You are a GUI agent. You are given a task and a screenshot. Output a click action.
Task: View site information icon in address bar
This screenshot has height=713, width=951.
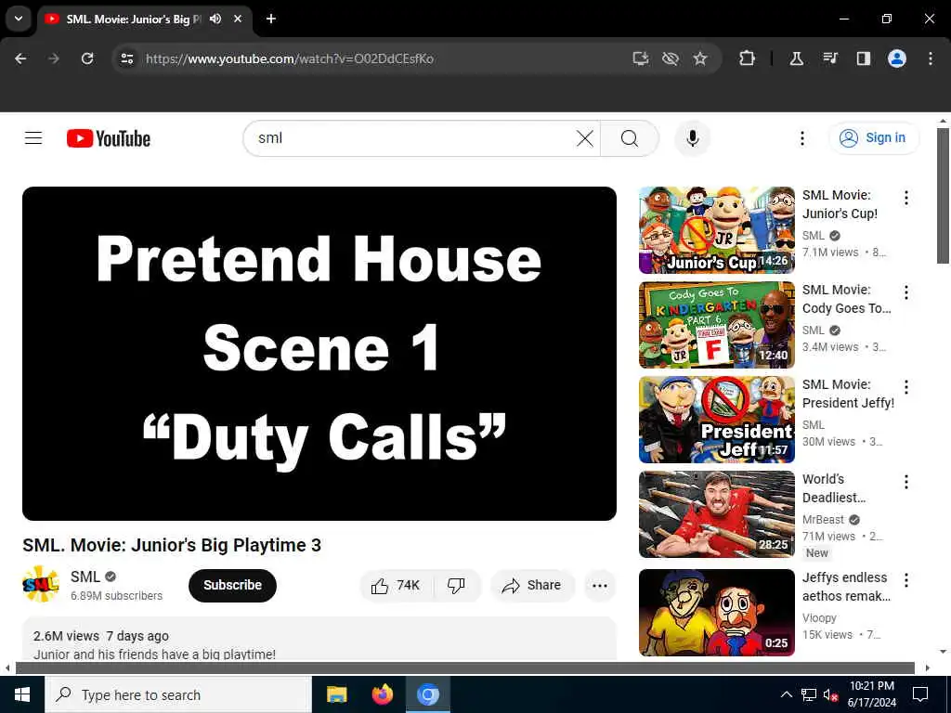click(126, 58)
